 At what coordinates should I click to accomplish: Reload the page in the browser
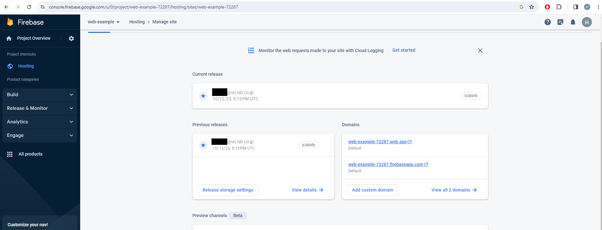coord(29,7)
